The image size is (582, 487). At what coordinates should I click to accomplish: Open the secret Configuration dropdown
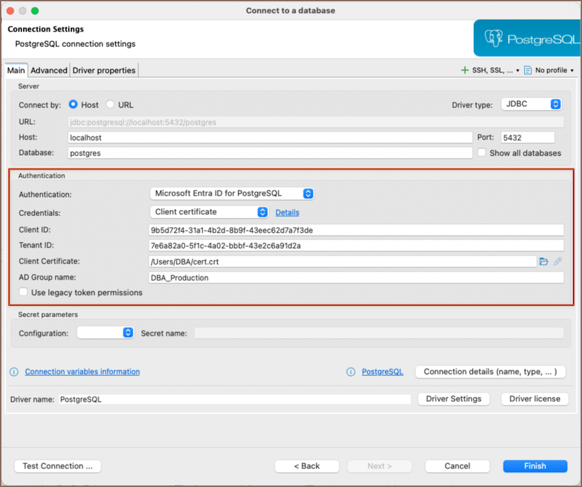click(105, 332)
